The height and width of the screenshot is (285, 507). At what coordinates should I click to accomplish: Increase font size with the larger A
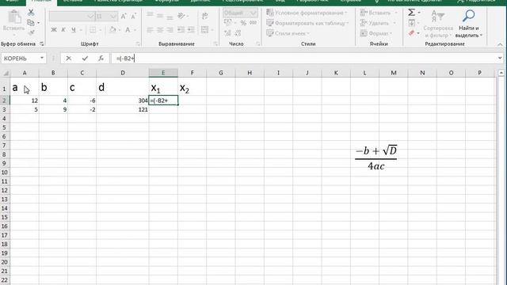coord(124,16)
